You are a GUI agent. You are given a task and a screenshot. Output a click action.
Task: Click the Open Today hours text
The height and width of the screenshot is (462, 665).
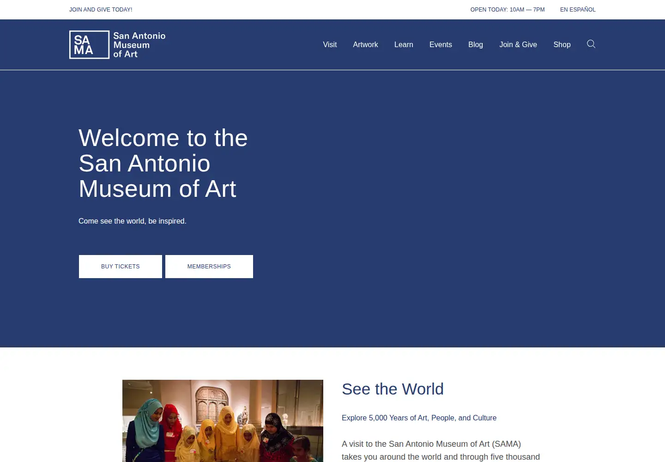508,10
